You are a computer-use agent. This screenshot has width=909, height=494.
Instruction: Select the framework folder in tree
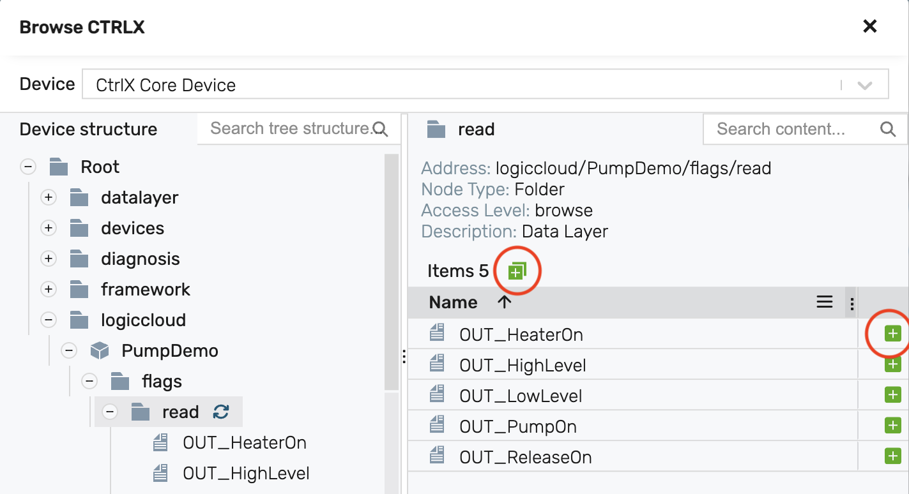[x=145, y=290]
